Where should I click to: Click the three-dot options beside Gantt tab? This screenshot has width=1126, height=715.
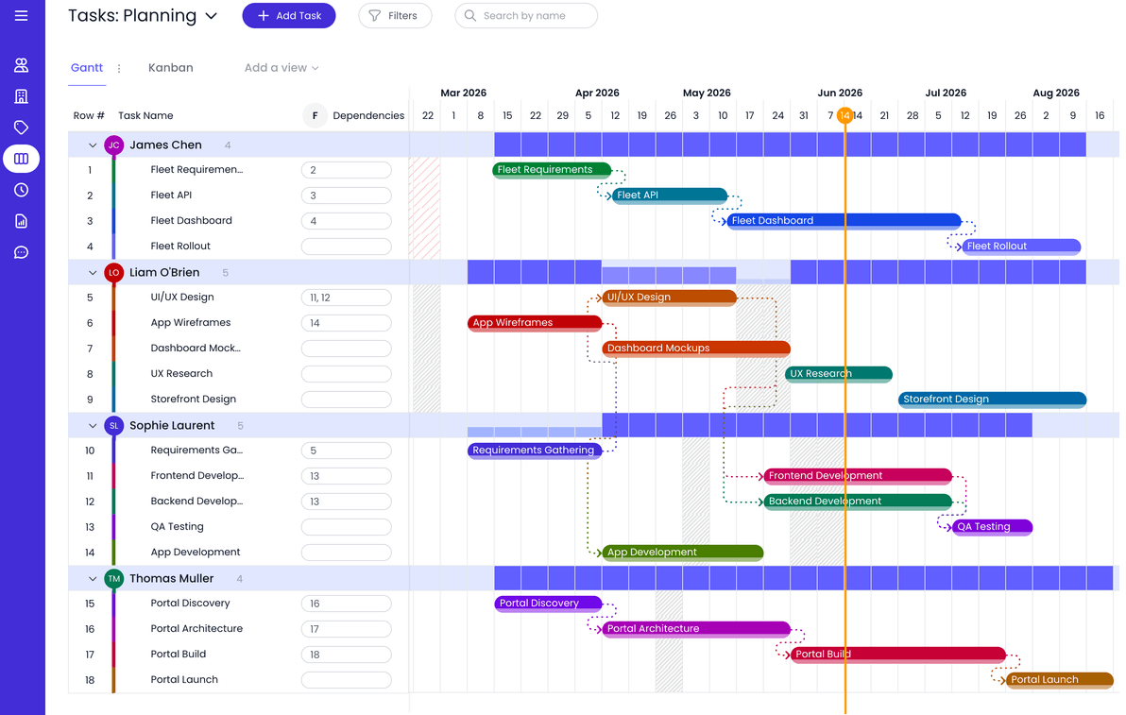click(119, 68)
